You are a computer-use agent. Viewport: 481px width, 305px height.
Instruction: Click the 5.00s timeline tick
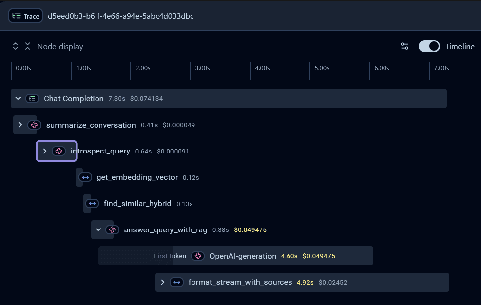pos(322,68)
